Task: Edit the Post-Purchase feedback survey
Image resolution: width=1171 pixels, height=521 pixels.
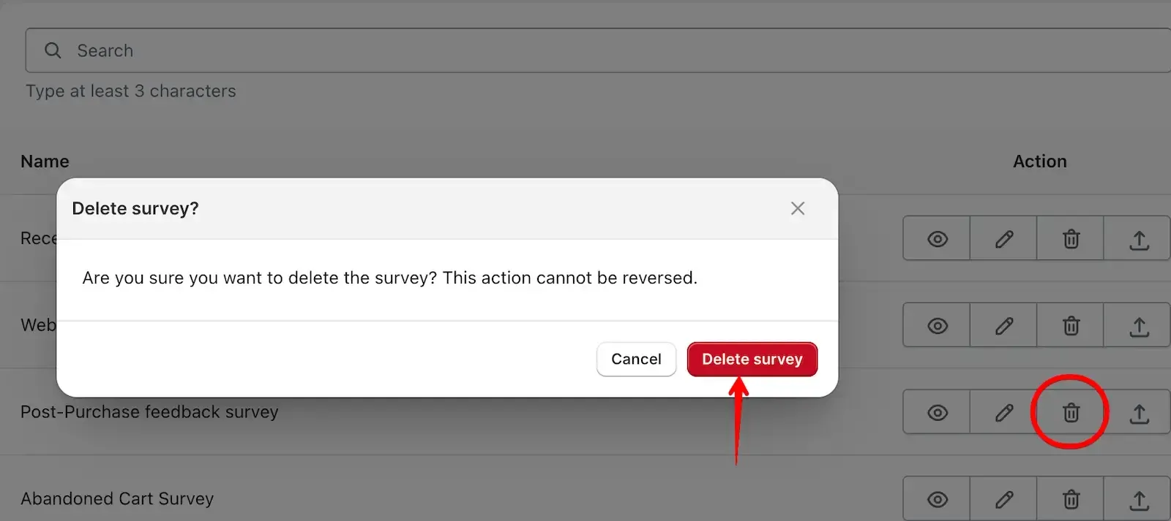Action: (1003, 412)
